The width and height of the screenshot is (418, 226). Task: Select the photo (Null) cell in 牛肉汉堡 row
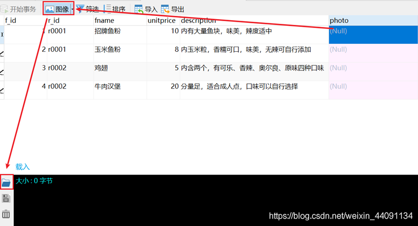pos(373,90)
